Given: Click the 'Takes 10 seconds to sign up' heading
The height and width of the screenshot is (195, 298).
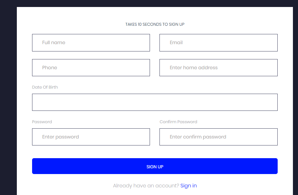Looking at the screenshot, I should click(155, 24).
